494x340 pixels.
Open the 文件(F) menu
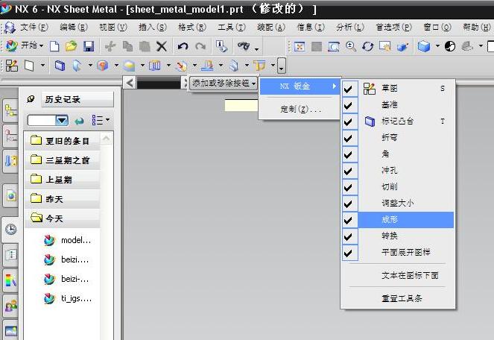pyautogui.click(x=34, y=28)
